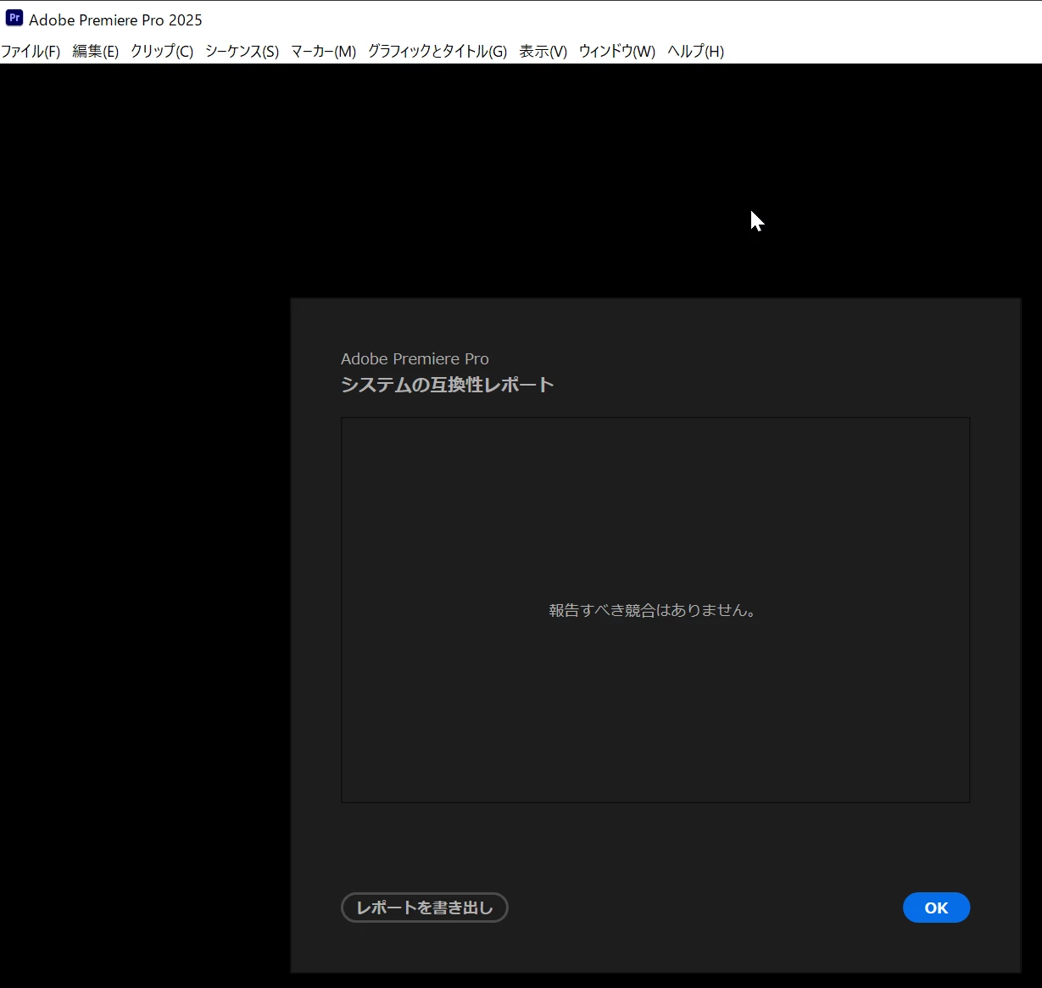The height and width of the screenshot is (988, 1042).
Task: Open the 表示(V) menu
Action: (543, 52)
